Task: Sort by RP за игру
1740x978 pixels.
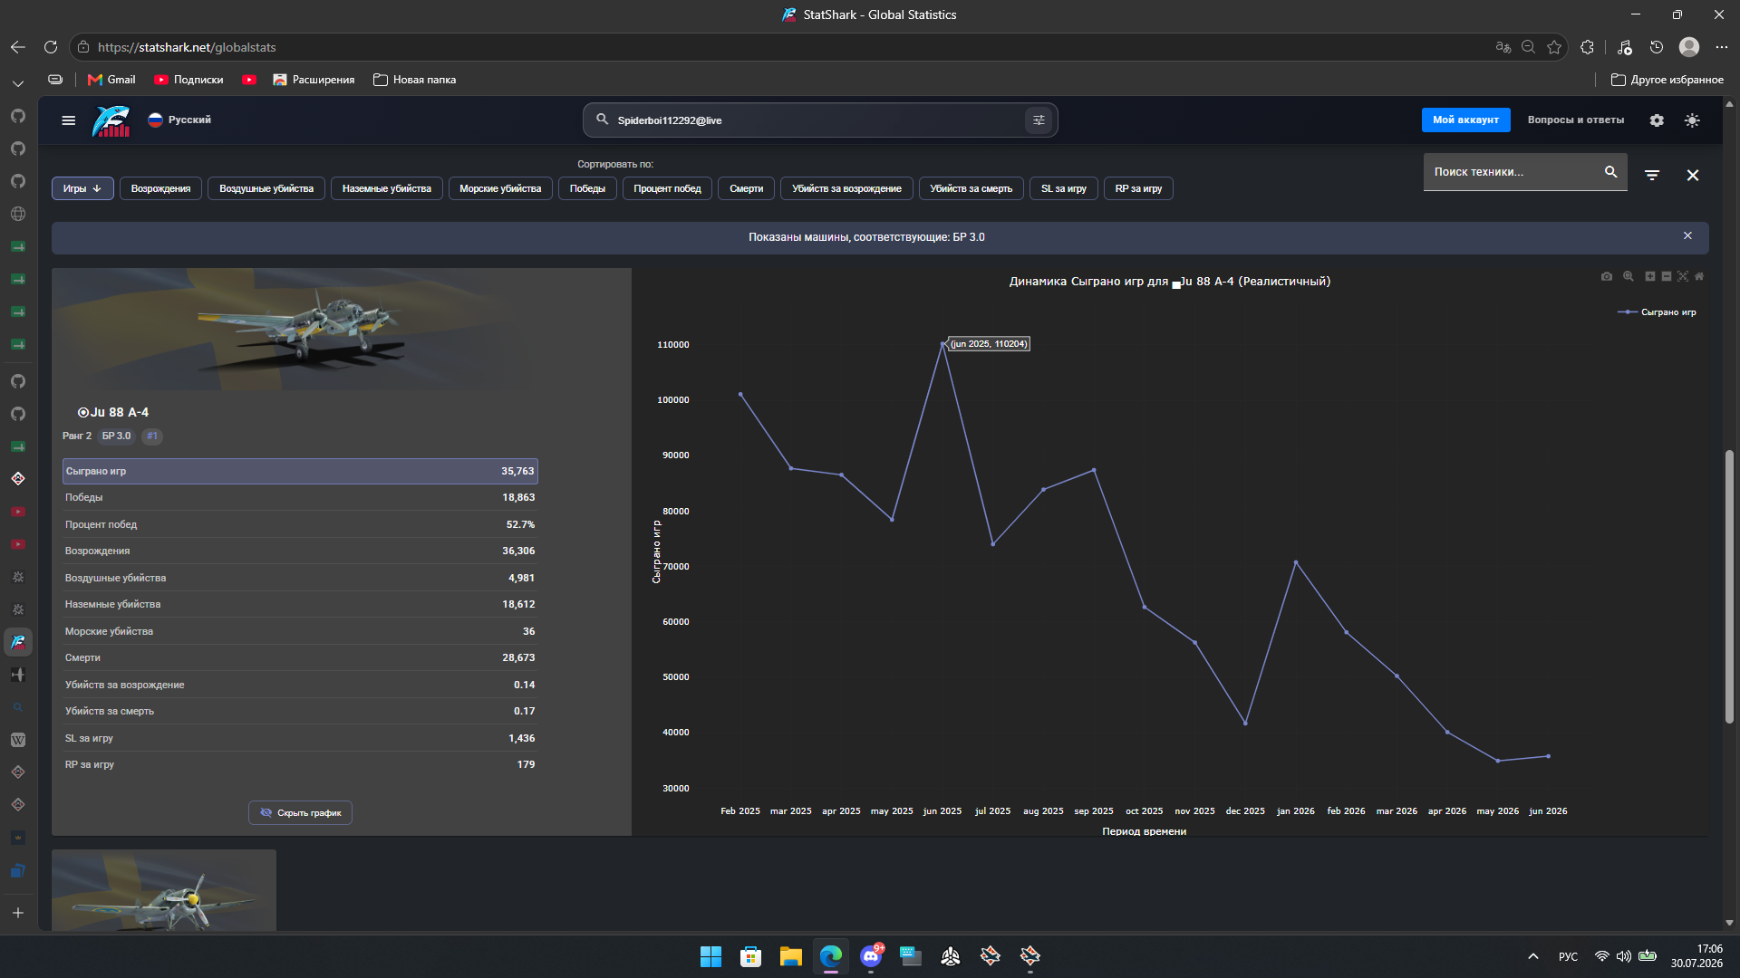Action: click(1138, 189)
